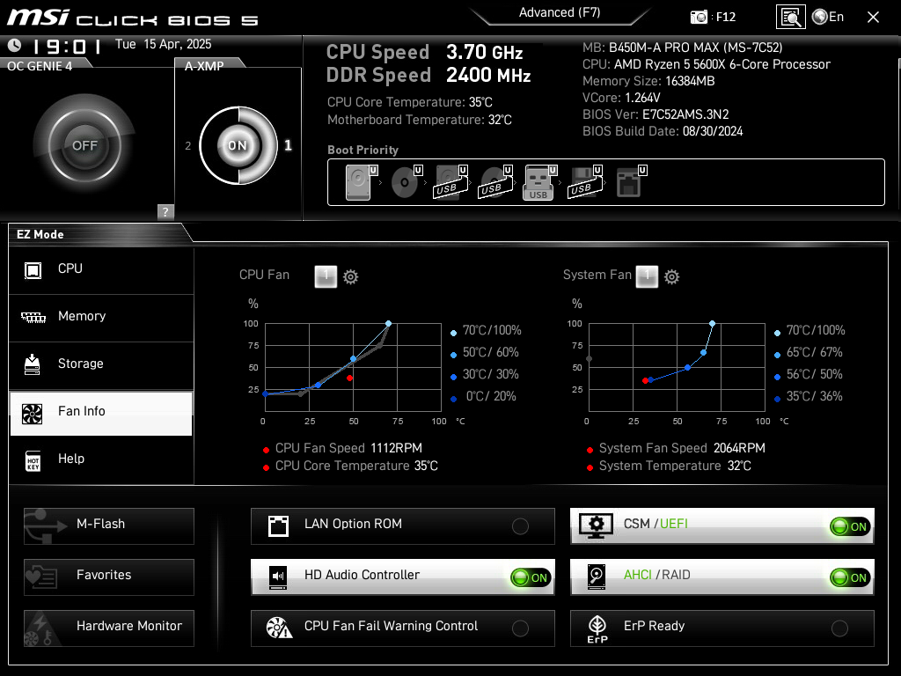
Task: Click CPU fan curve point at 70°C/100%
Action: pyautogui.click(x=388, y=324)
